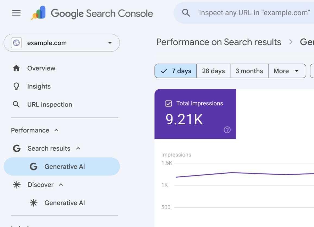The width and height of the screenshot is (314, 227).
Task: Click the URL inspection magnifier icon
Action: coord(16,104)
